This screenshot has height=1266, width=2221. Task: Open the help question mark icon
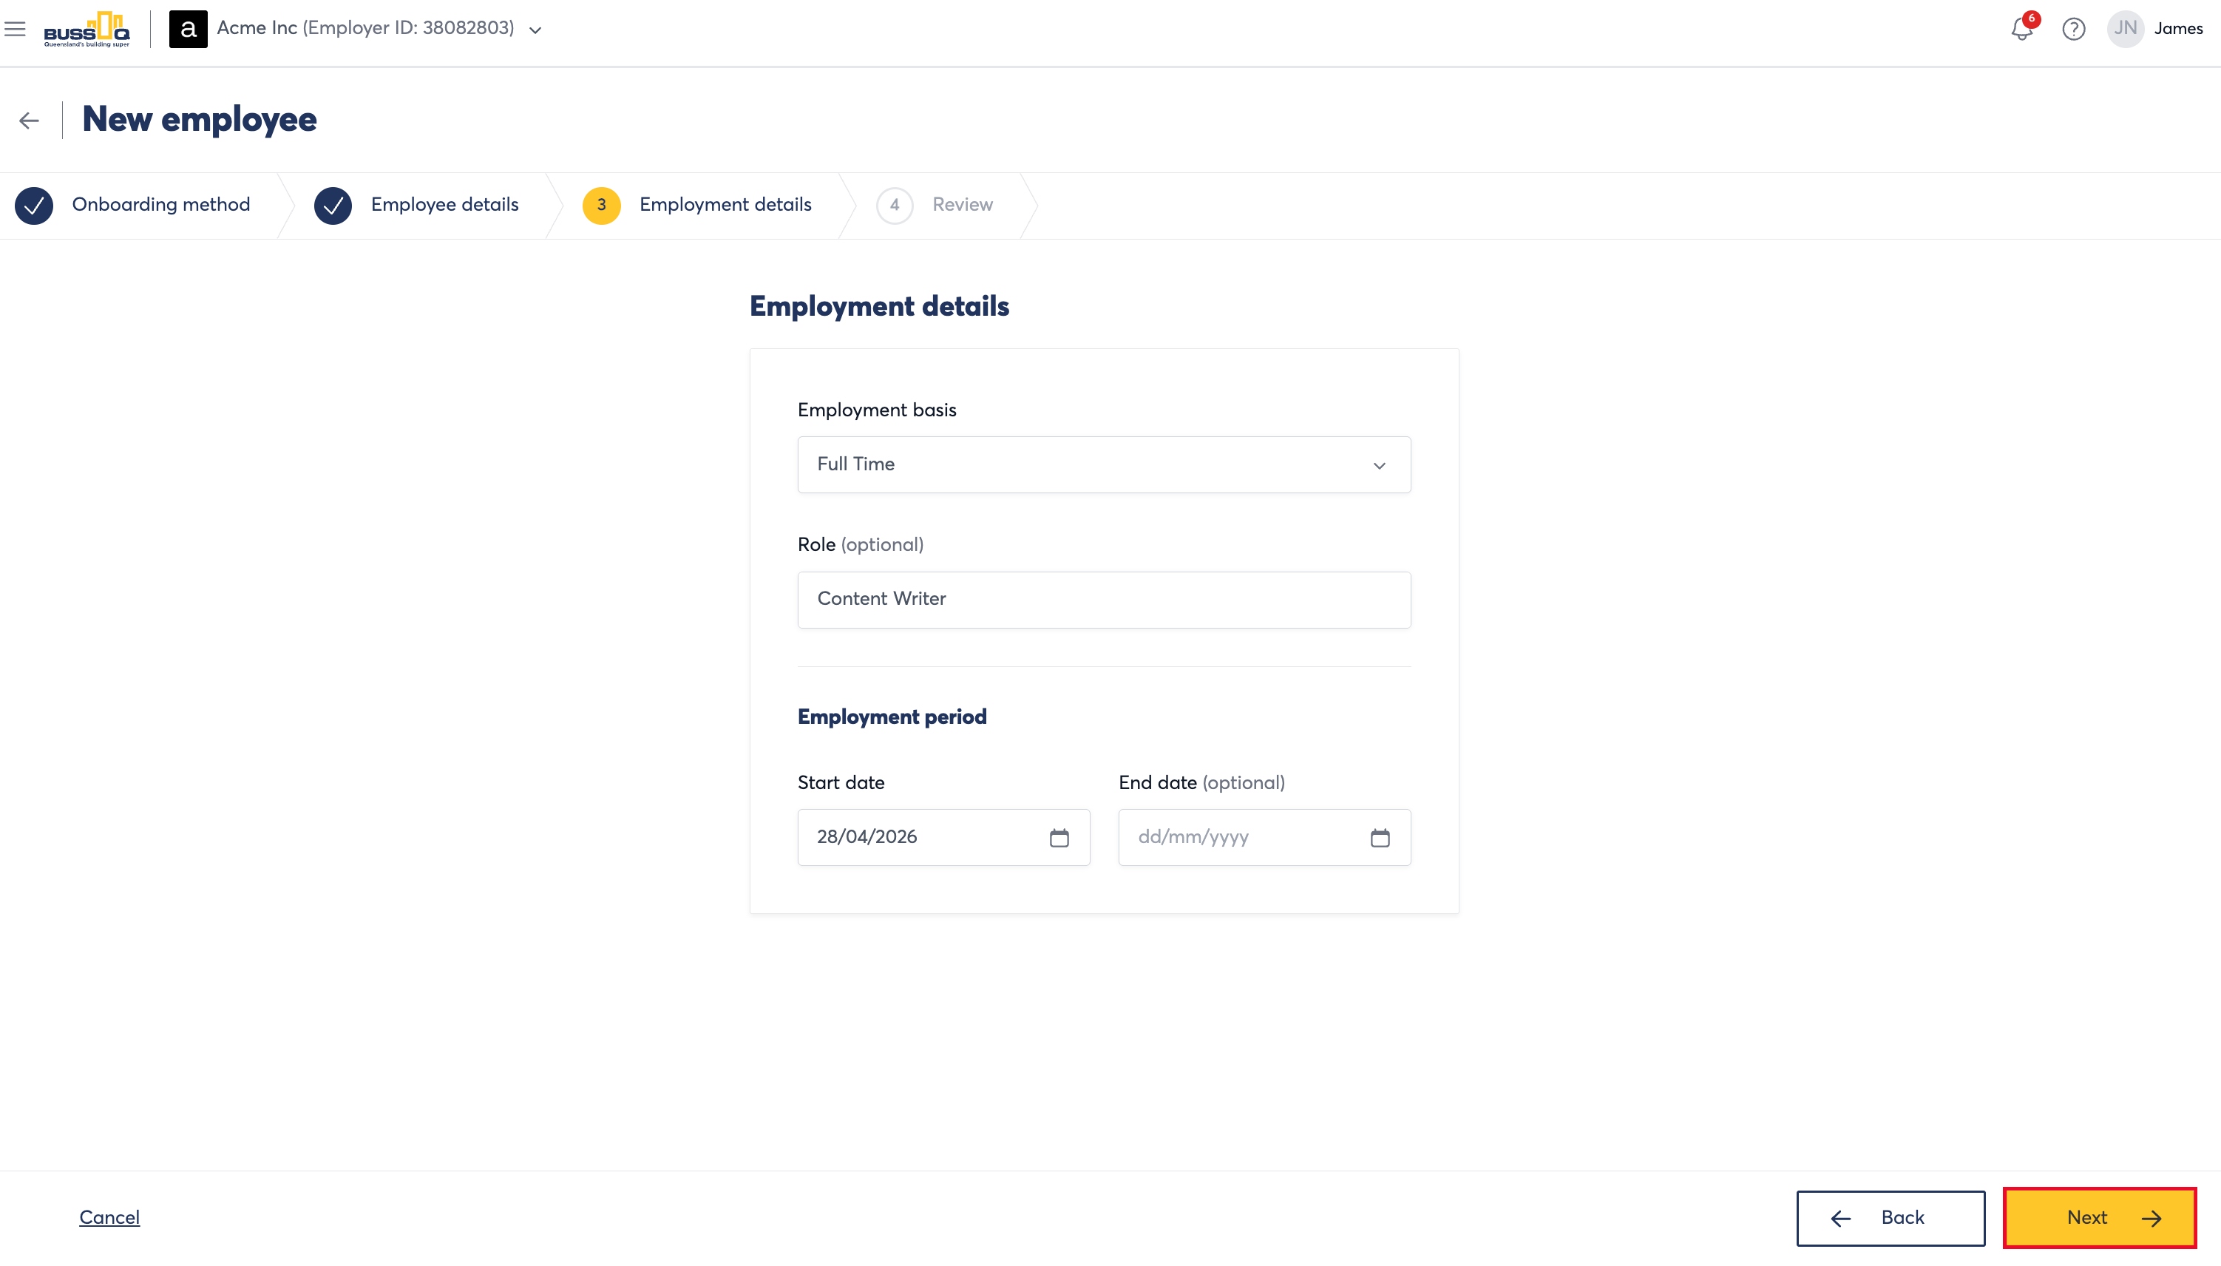click(x=2074, y=29)
